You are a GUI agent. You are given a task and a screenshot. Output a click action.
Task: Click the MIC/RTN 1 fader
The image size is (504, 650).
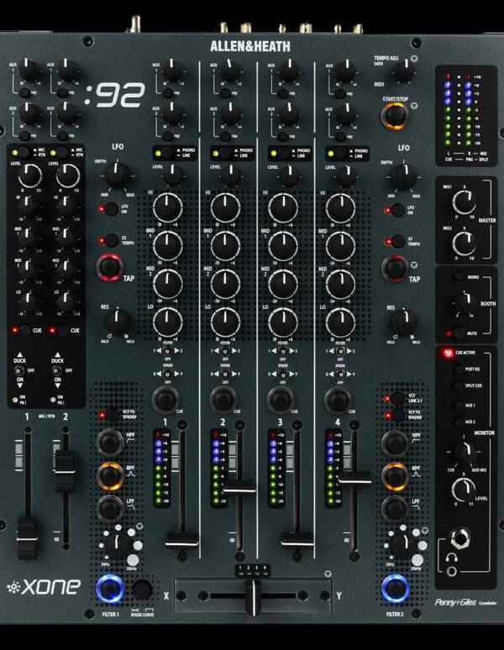point(28,538)
